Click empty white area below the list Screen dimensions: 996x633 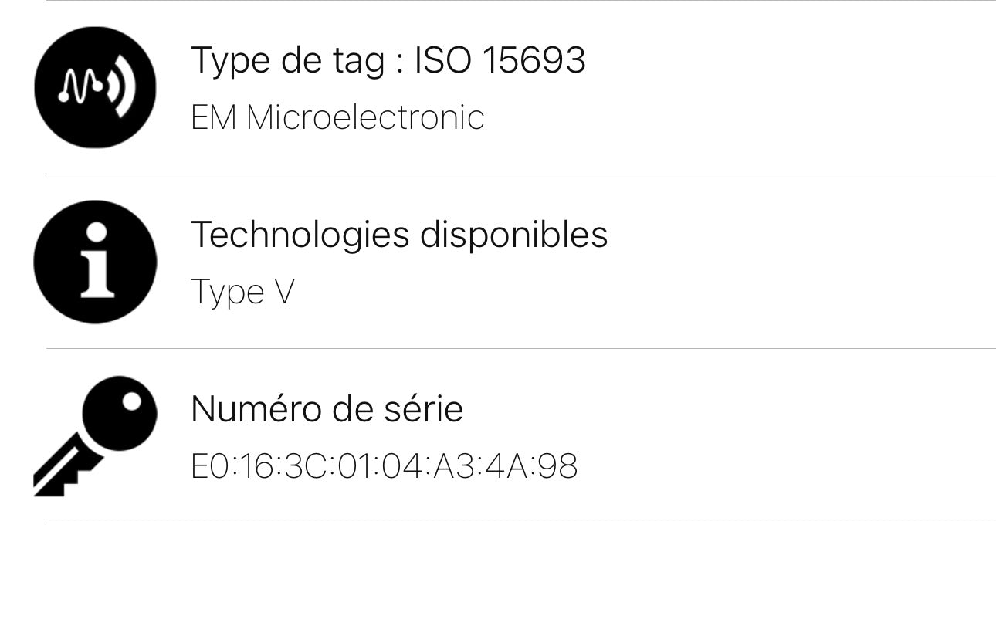point(498,579)
